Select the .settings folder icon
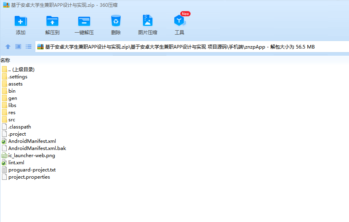The image size is (349, 222). point(4,76)
